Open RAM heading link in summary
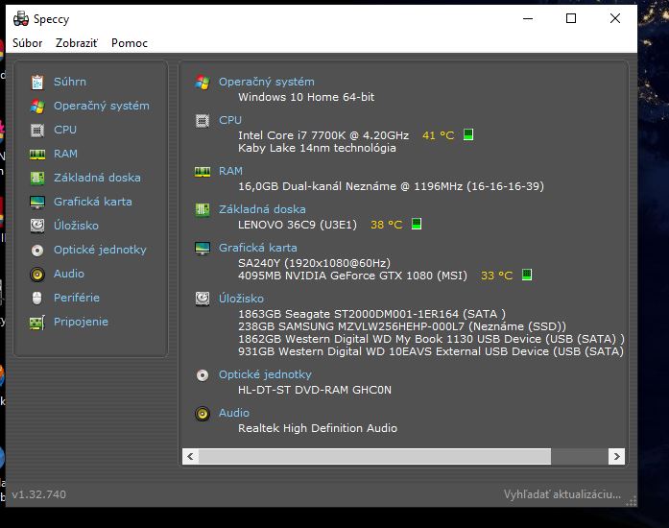 (x=230, y=171)
